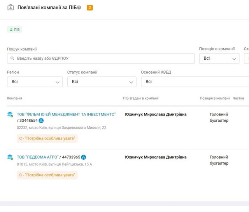The image size is (249, 212).
Task: Click the orange counter badge showing 2
Action: click(90, 8)
